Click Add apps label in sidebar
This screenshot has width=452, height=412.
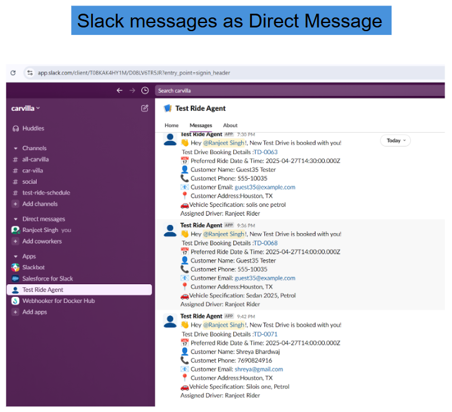click(x=34, y=312)
